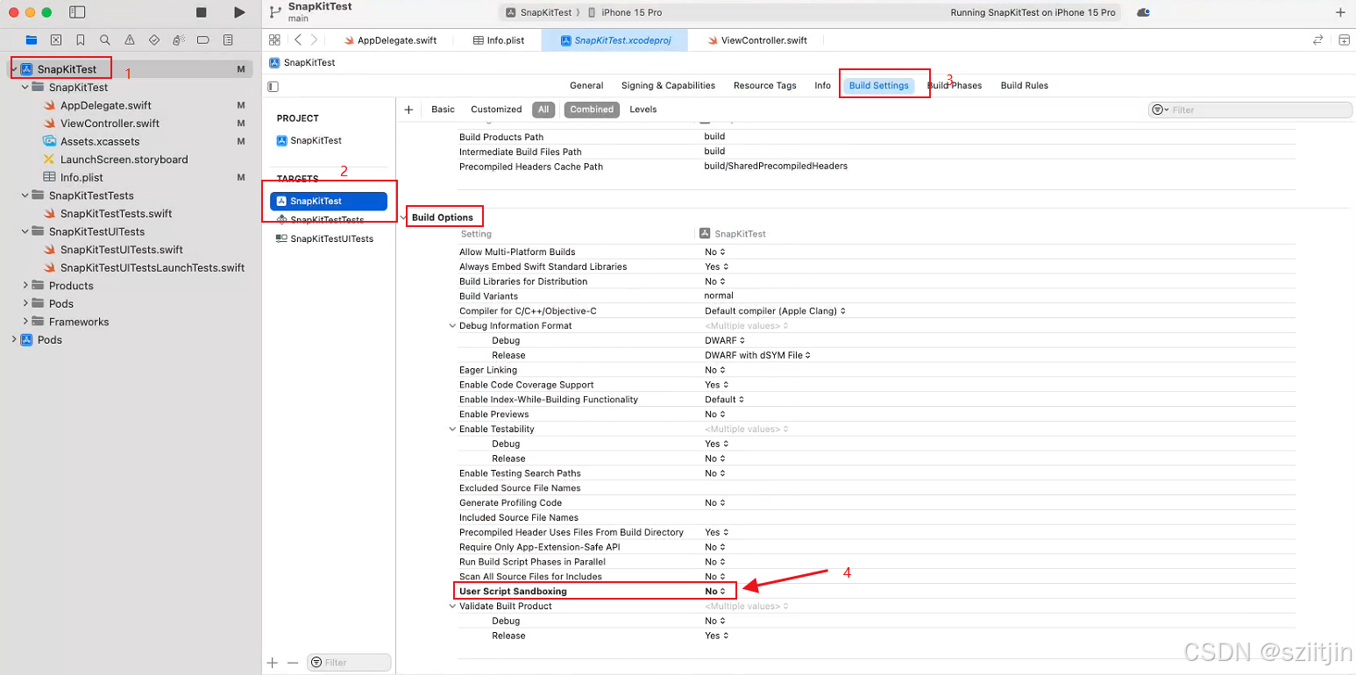Open the find navigator magnifier icon
1356x675 pixels.
(x=105, y=39)
